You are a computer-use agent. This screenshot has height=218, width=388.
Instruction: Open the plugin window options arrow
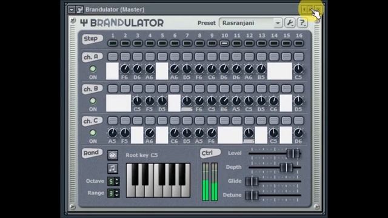(72, 10)
